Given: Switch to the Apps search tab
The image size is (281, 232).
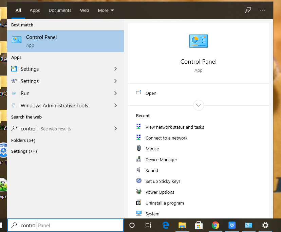Looking at the screenshot, I should click(x=35, y=10).
